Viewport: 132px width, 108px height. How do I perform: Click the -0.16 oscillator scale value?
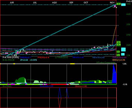point(125,84)
